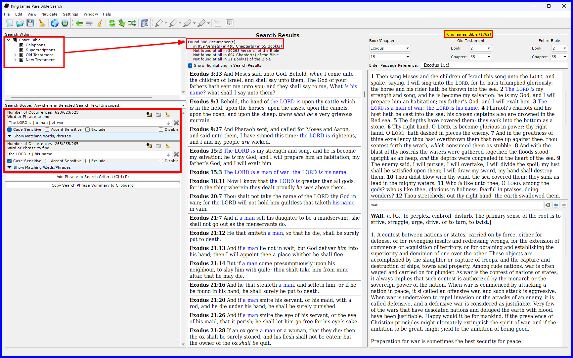Enable Exclude for 'the LORD is | his name'
Image resolution: width=573 pixels, height=358 pixels.
[88, 161]
